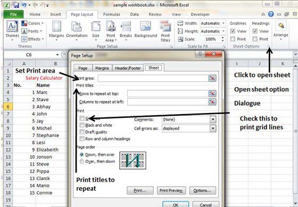
Task: Switch to the Page tab in Page Setup
Action: point(83,68)
